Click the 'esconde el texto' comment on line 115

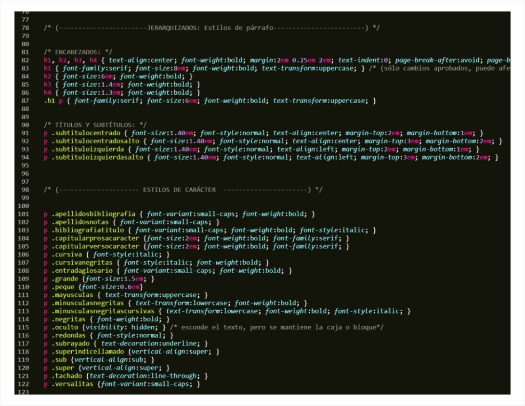(277, 327)
